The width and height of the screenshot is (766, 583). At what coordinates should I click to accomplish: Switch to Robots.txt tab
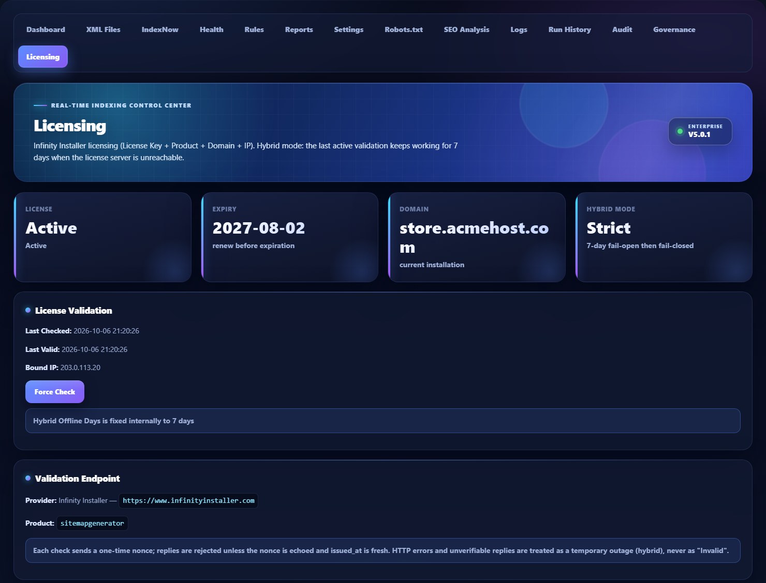click(404, 29)
